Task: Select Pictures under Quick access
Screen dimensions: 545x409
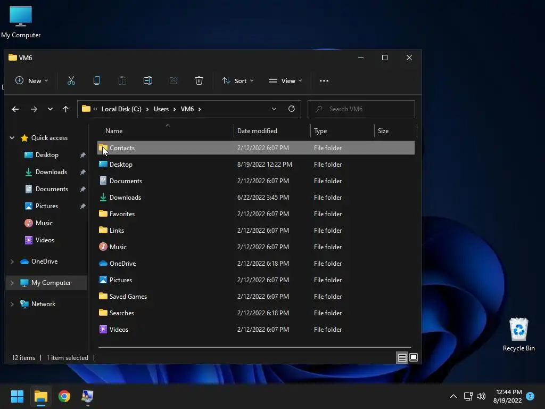Action: (x=47, y=206)
